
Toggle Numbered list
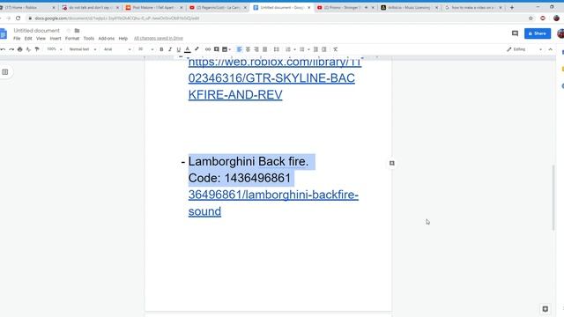288,49
